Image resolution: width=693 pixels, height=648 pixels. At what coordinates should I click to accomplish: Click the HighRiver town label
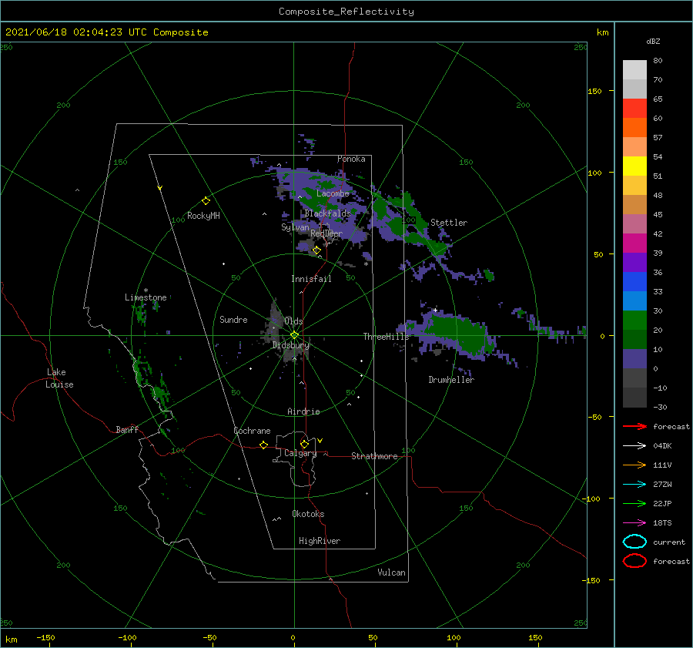click(x=320, y=541)
